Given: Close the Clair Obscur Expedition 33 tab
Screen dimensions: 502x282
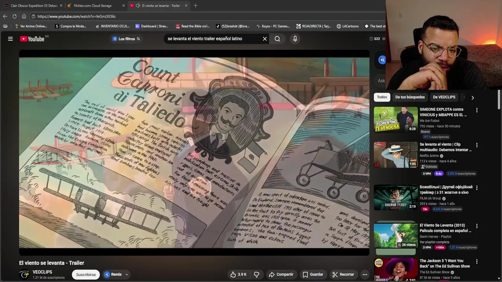Looking at the screenshot, I should pyautogui.click(x=61, y=5).
